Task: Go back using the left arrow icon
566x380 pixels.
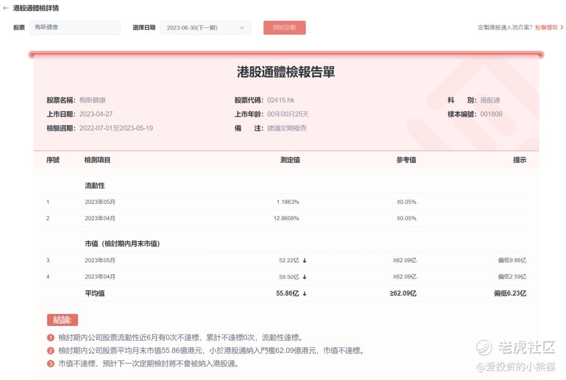Action: [5, 8]
